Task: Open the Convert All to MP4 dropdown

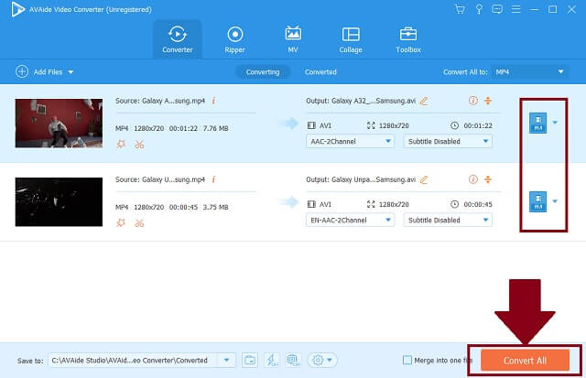Action: (x=529, y=71)
